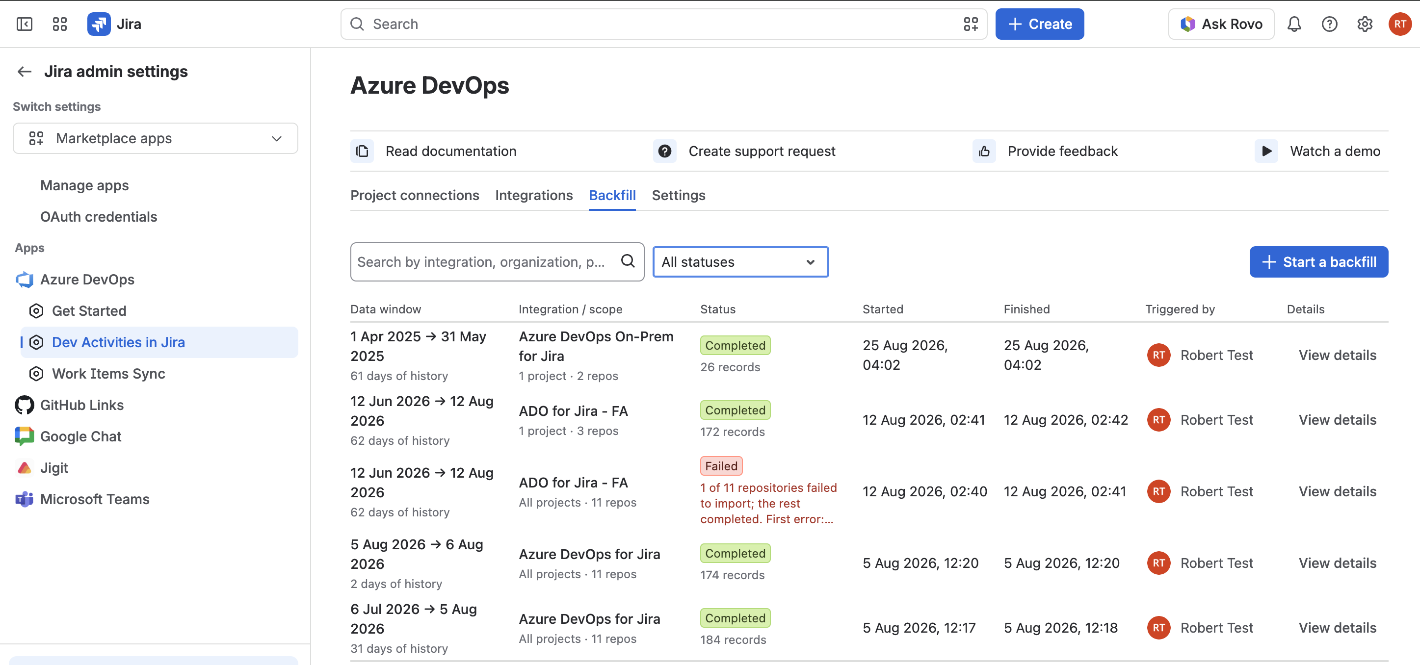1420x665 pixels.
Task: View details for the 184 records backfill
Action: [x=1337, y=628]
